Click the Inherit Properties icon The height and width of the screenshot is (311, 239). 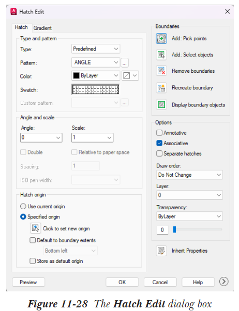(161, 251)
